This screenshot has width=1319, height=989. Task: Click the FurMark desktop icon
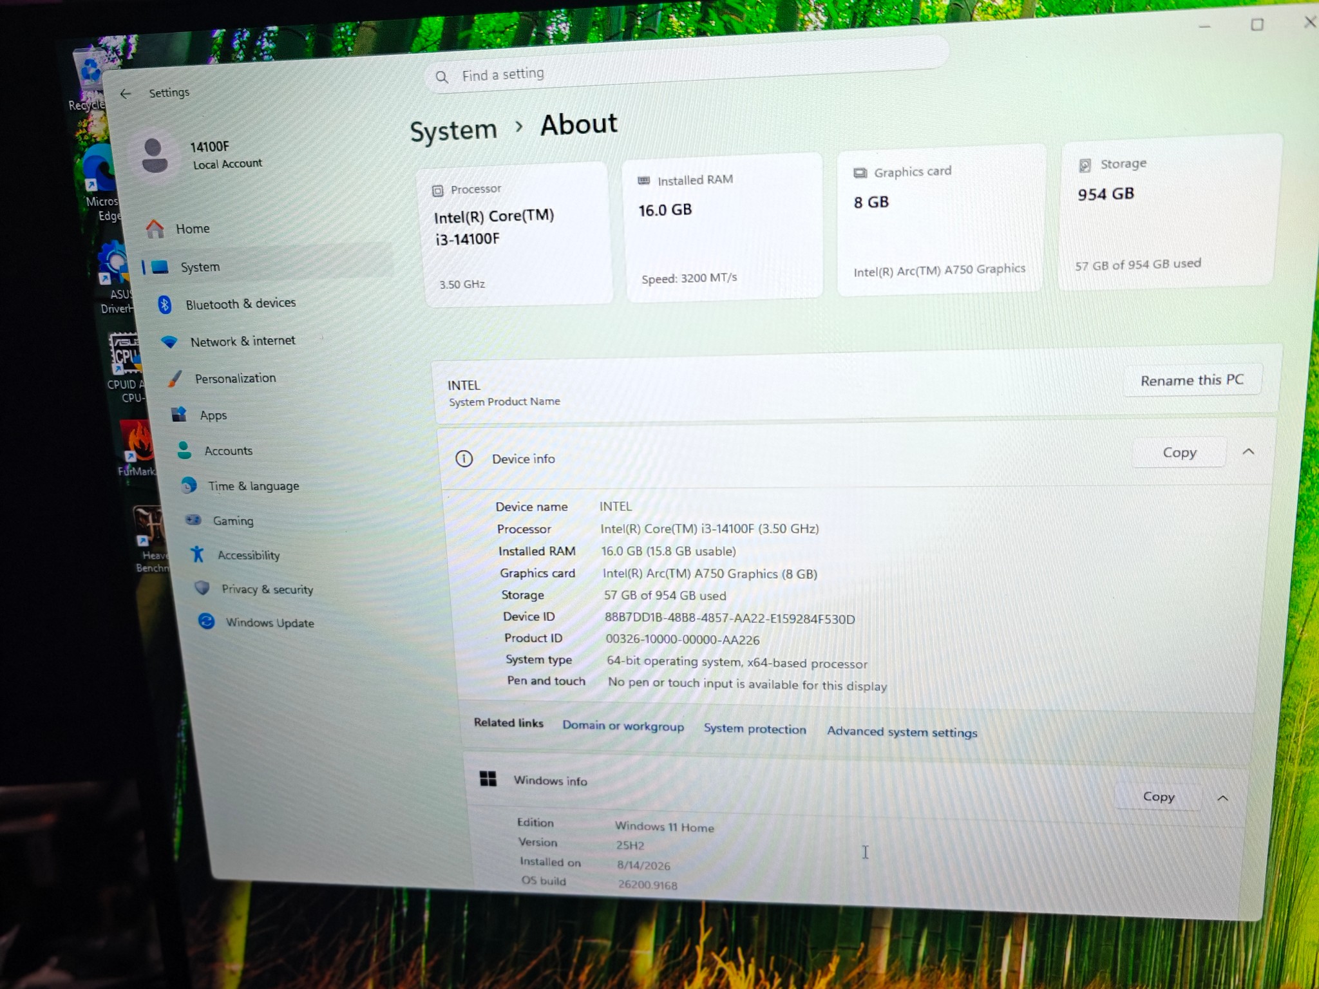coord(137,448)
